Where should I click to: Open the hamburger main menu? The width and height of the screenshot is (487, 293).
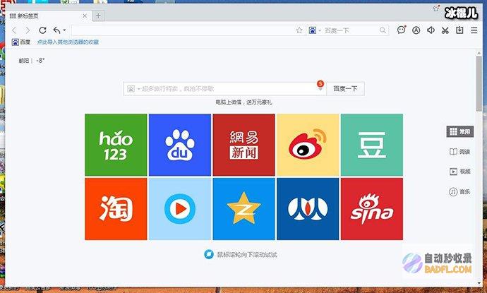point(474,30)
